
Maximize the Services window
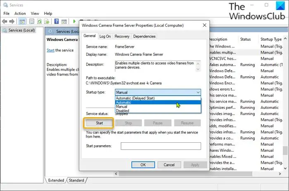click(x=266, y=5)
